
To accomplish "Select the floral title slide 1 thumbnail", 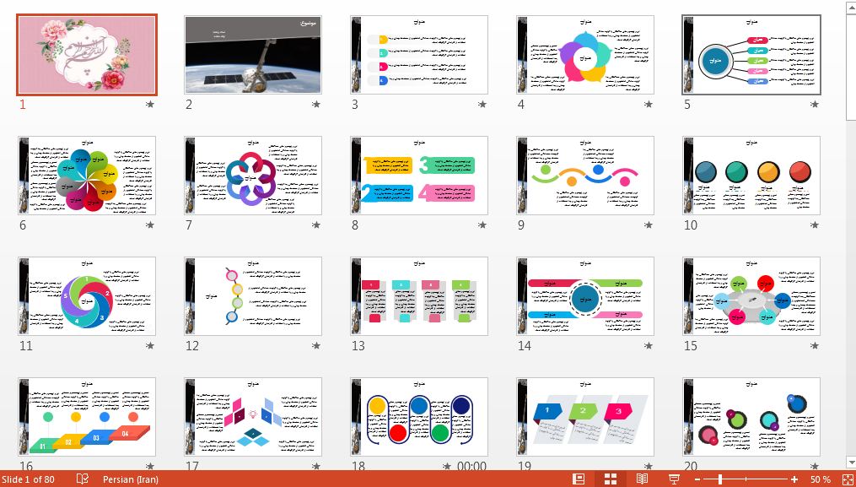I will point(86,54).
